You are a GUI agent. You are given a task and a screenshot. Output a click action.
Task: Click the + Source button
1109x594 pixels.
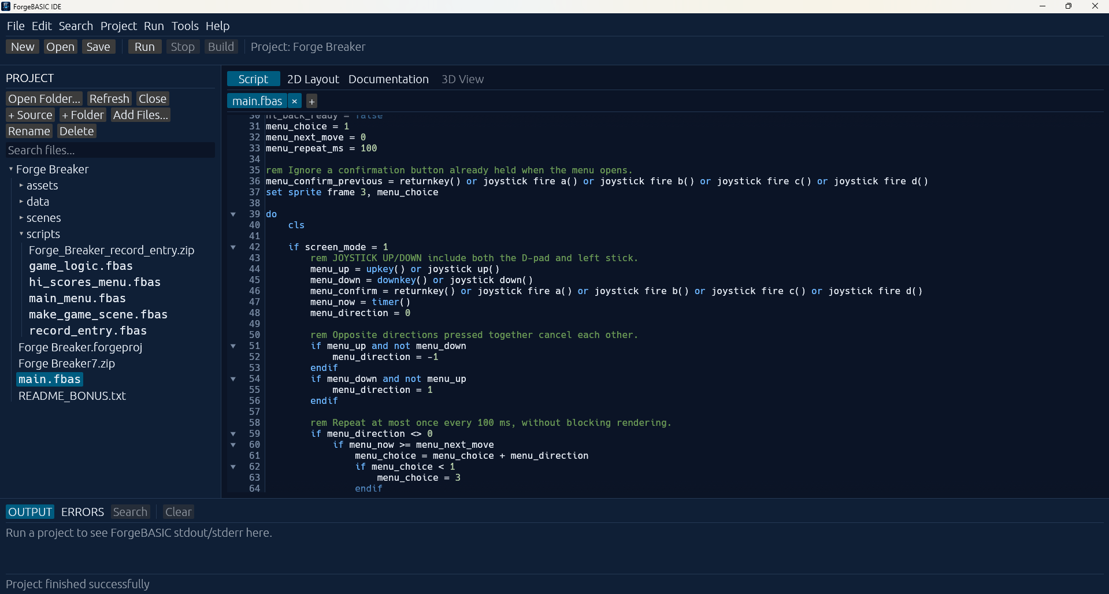(x=30, y=115)
